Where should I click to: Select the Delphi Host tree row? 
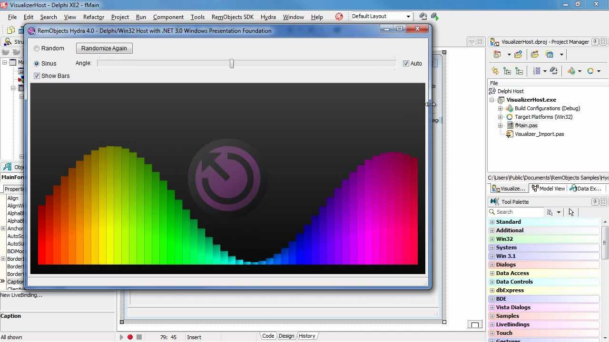[x=511, y=92]
